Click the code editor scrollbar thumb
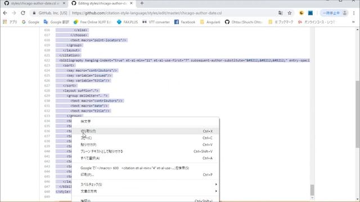The image size is (360, 202). (312, 190)
